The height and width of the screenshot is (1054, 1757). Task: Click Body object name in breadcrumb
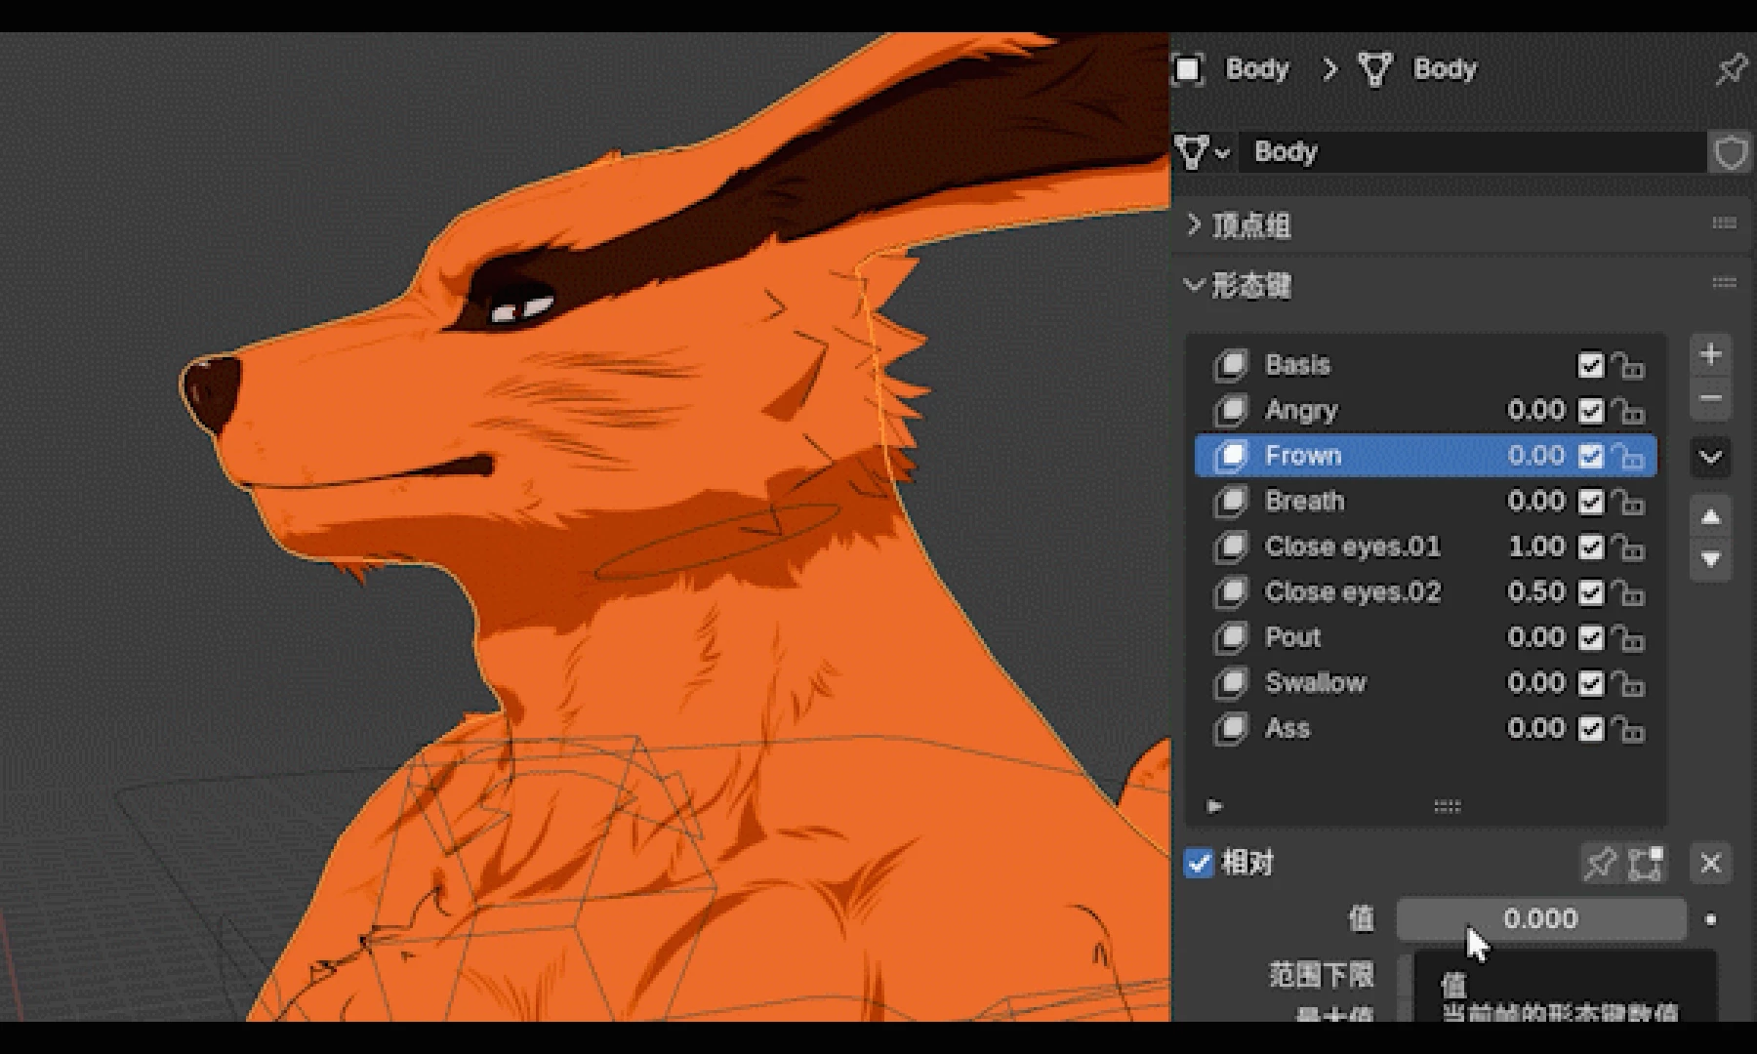tap(1257, 69)
